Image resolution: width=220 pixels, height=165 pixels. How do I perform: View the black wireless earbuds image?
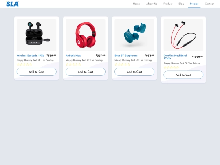[37, 35]
